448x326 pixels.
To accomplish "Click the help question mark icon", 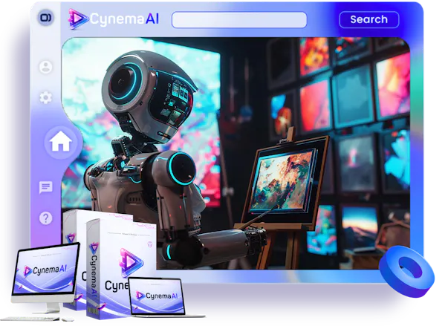I will [x=46, y=218].
